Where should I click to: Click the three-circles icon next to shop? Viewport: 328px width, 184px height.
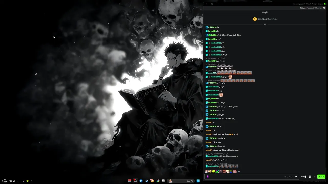[305, 177]
